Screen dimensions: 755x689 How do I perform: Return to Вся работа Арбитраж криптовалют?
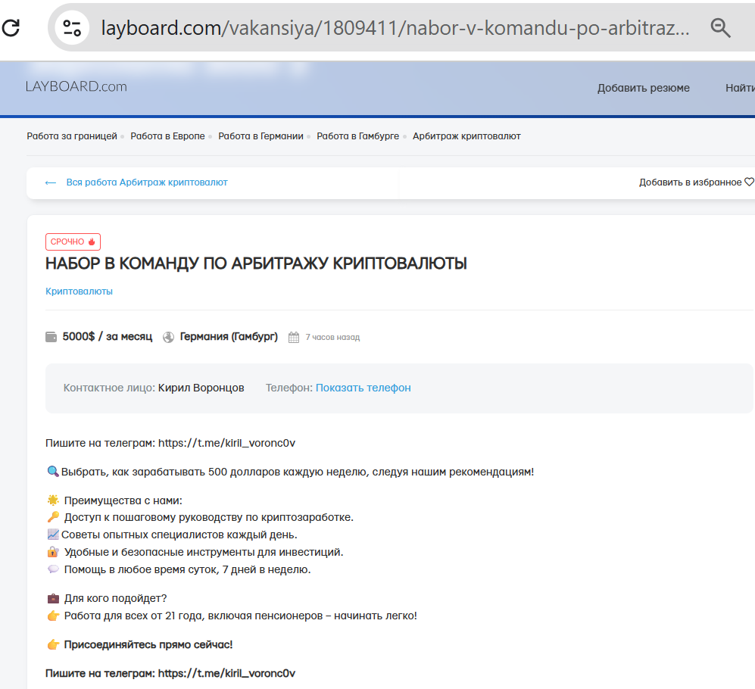[x=147, y=182]
